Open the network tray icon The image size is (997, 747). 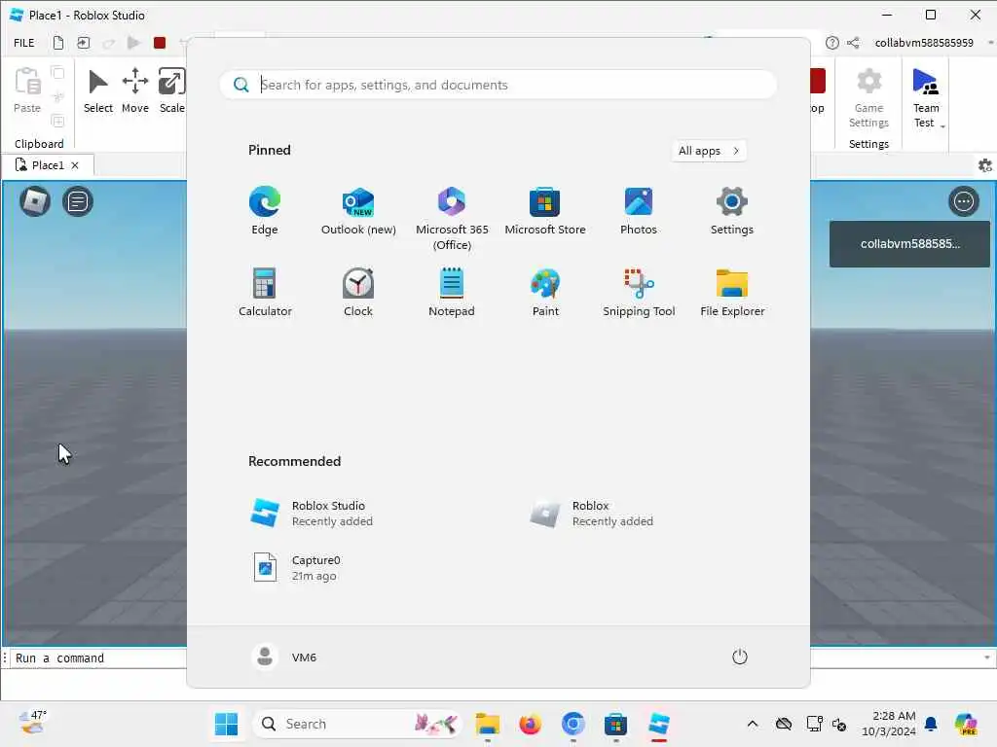click(x=814, y=724)
